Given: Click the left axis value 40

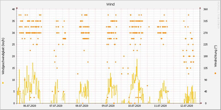Looking at the screenshot, I should pyautogui.click(x=13, y=9).
